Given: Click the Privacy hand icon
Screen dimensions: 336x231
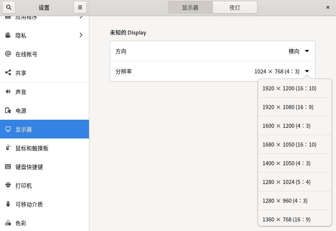Looking at the screenshot, I should coord(8,35).
